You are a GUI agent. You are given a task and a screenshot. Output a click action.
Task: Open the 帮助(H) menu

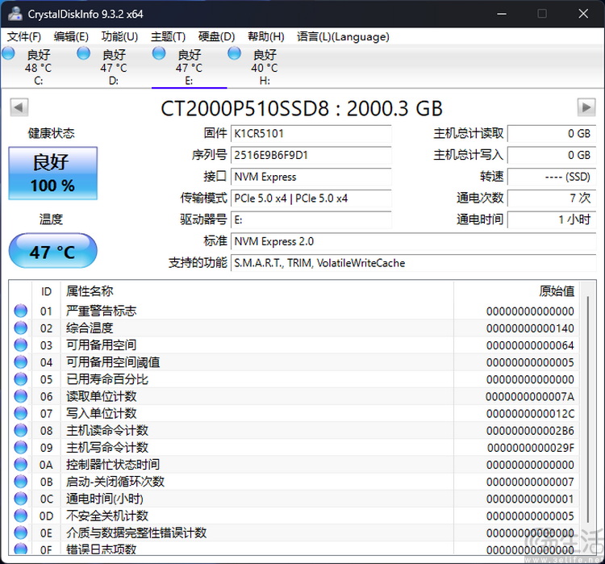(x=266, y=36)
